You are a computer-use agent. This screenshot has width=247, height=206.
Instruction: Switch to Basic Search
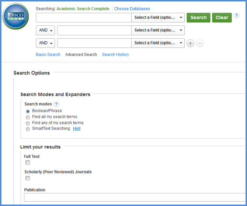[48, 54]
